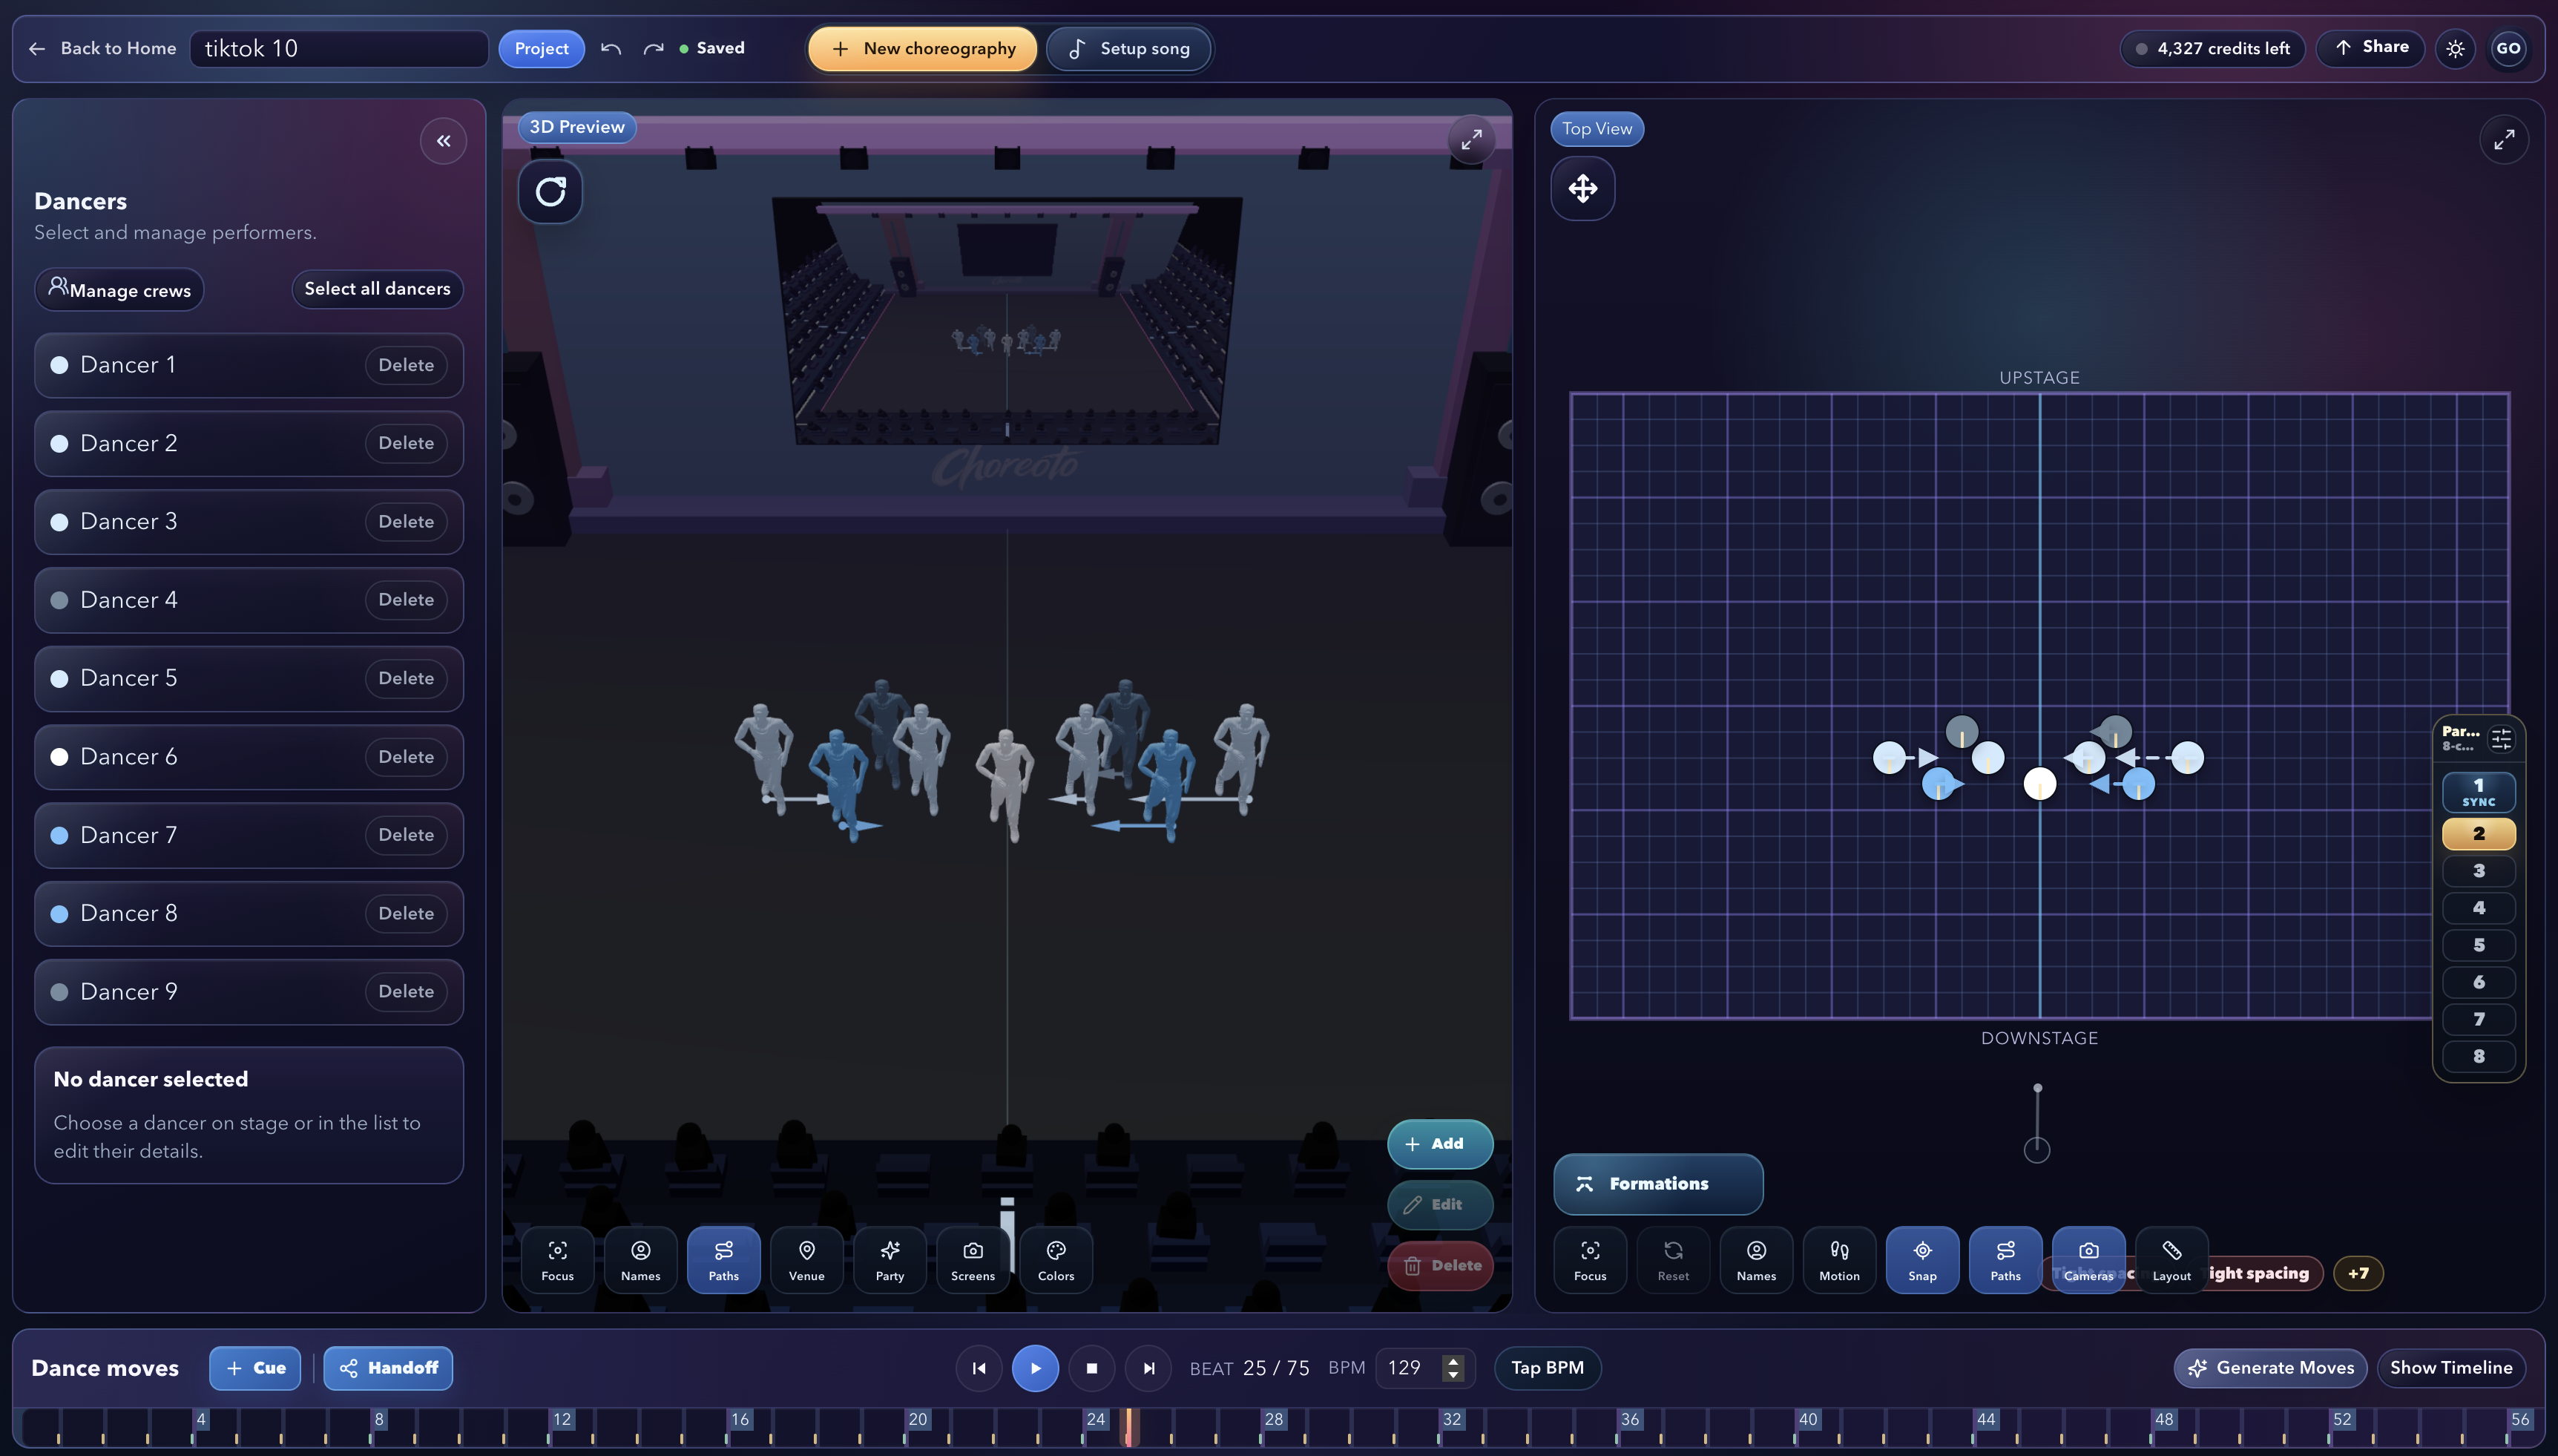Open Layout in the Top View toolbar
2558x1456 pixels.
point(2171,1259)
